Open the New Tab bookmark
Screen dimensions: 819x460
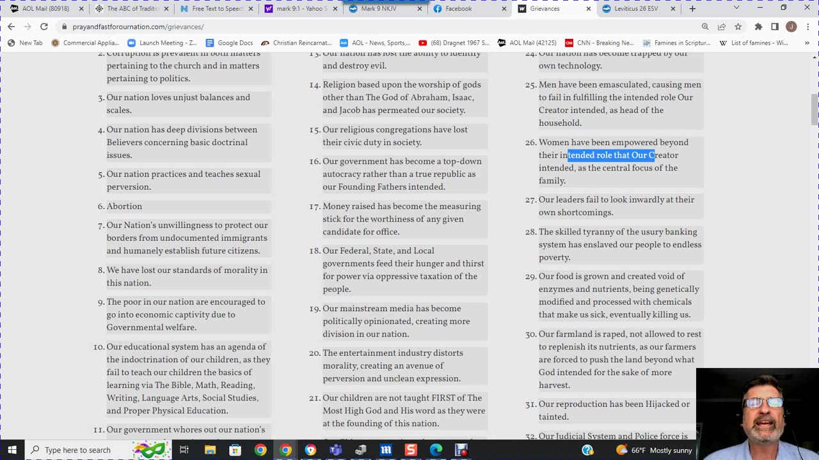25,43
